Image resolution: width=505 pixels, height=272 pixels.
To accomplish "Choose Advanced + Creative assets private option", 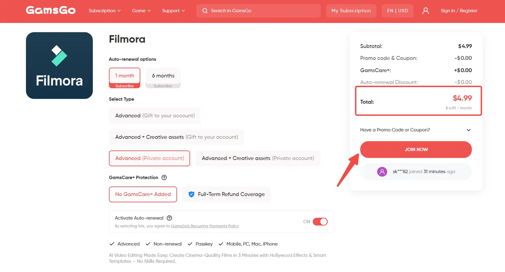I will click(258, 158).
